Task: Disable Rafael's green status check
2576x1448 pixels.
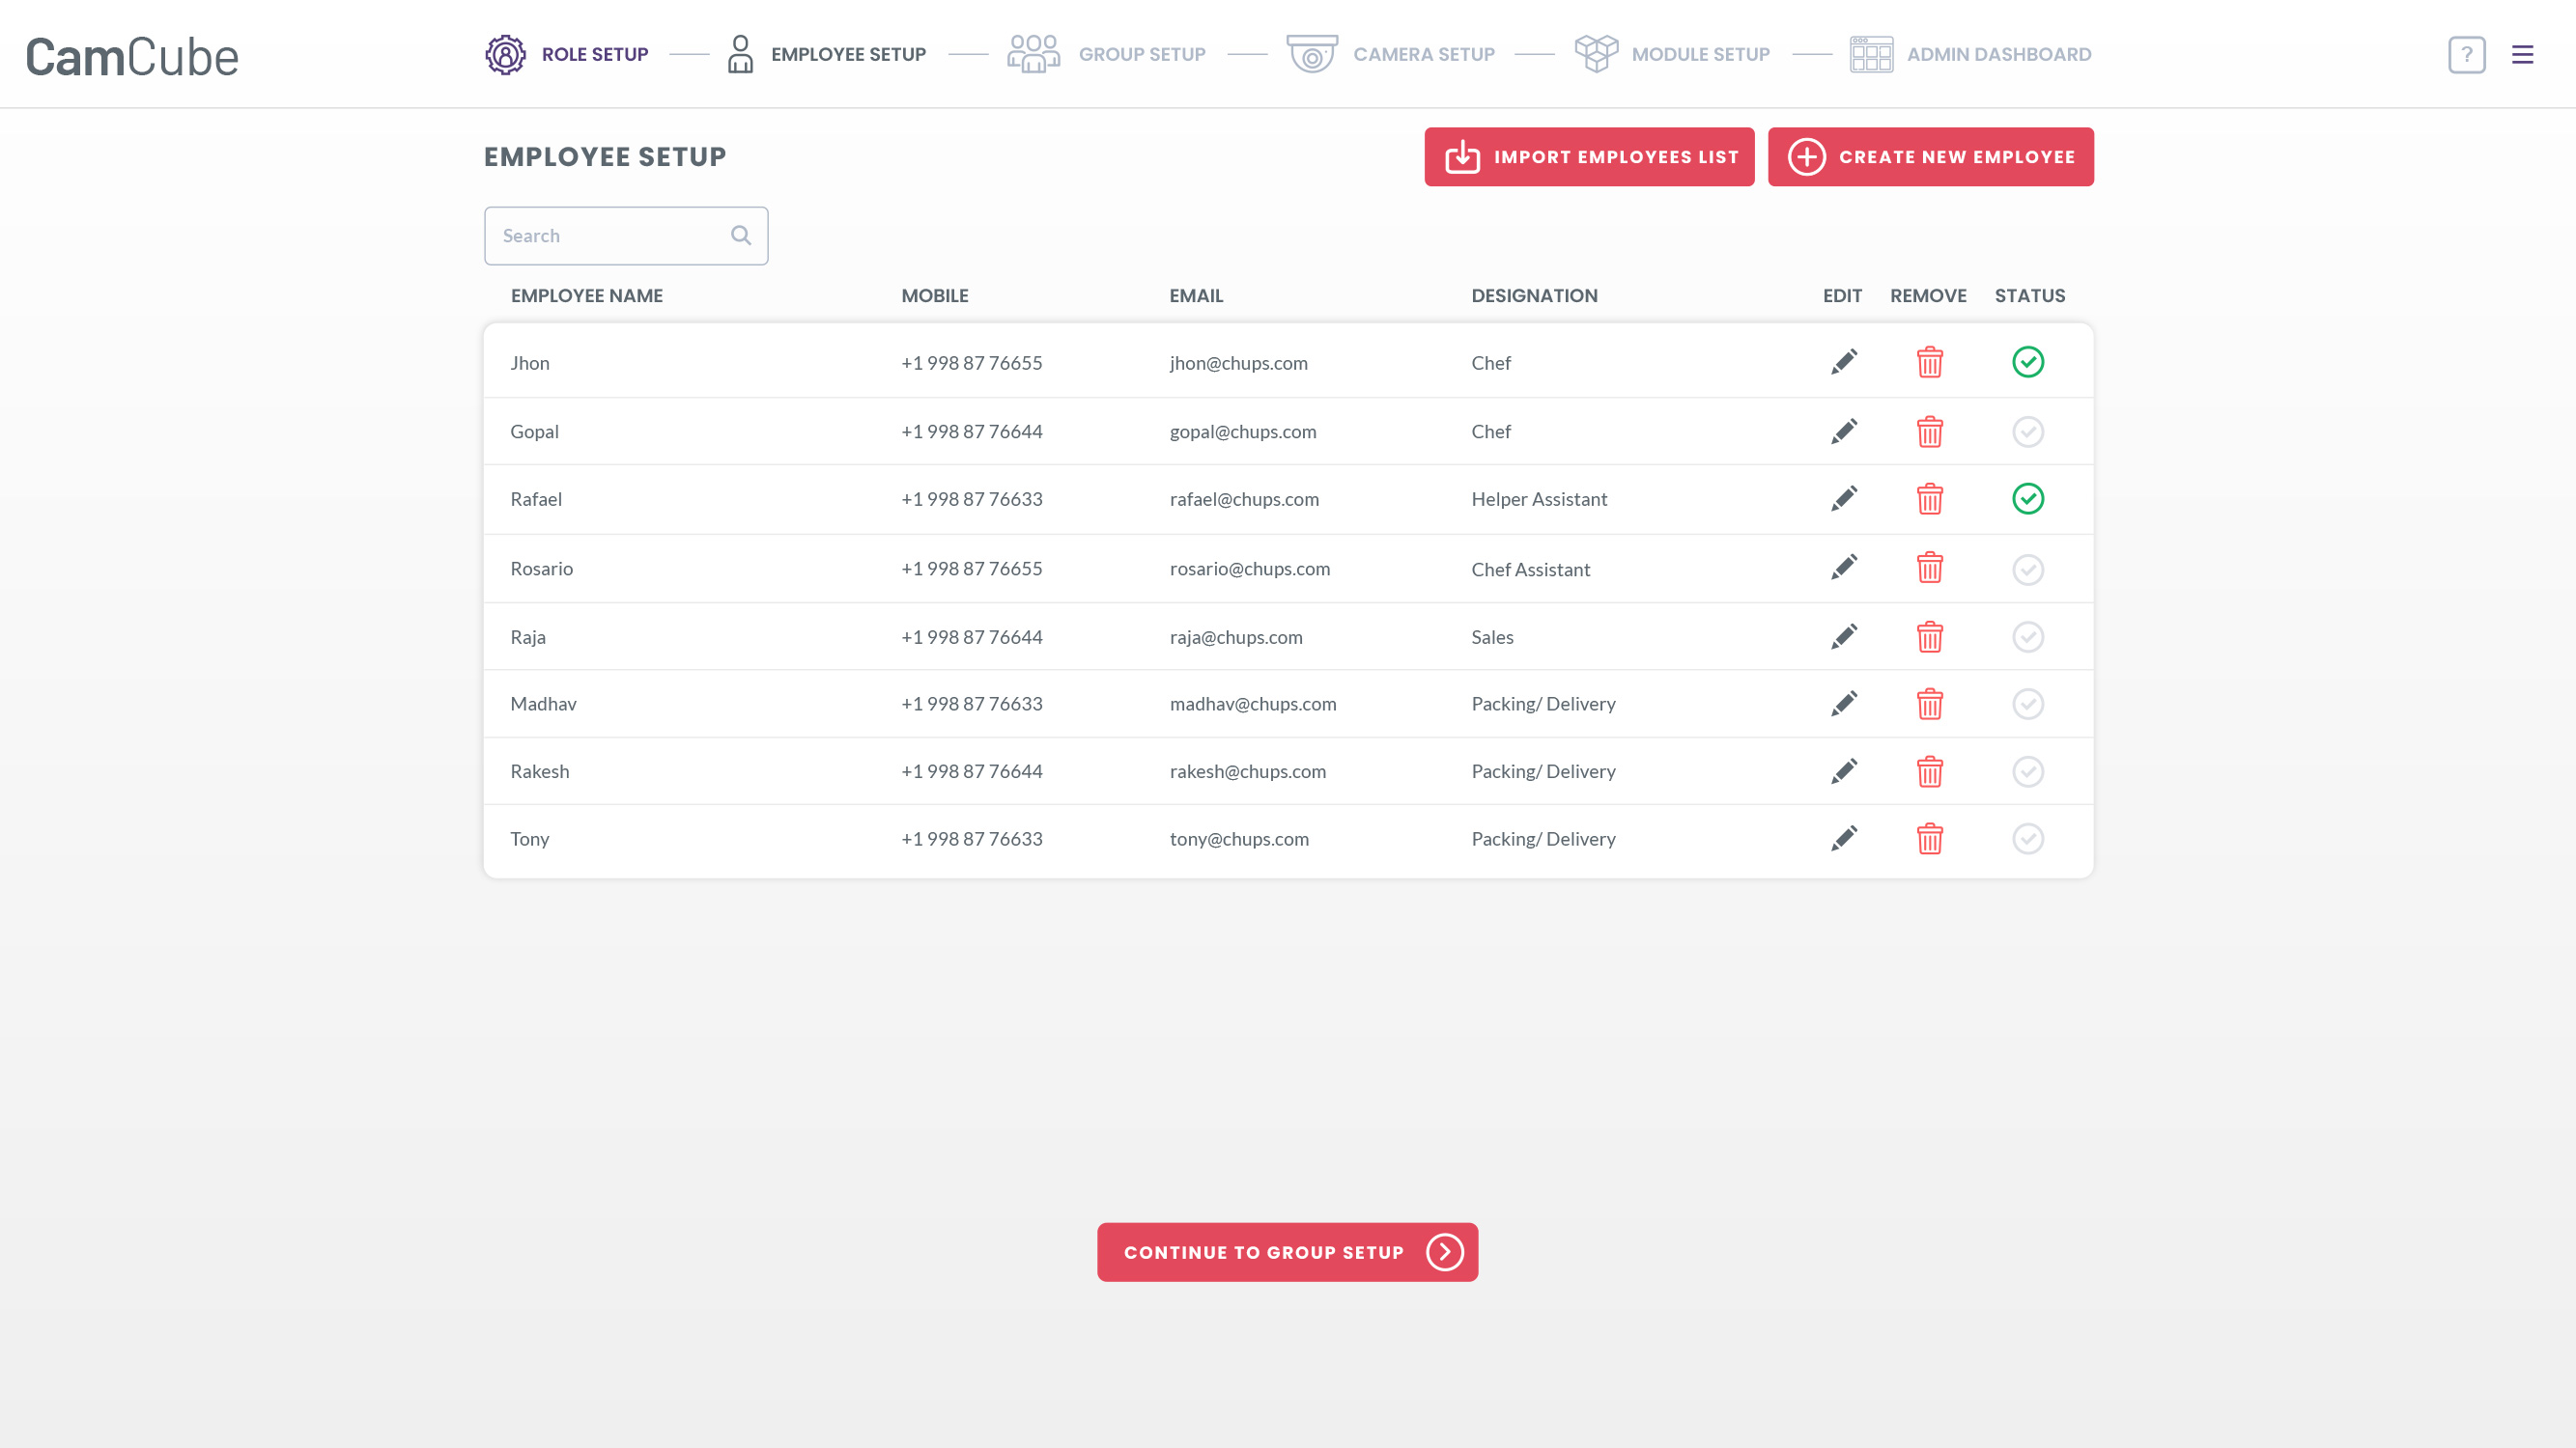Action: 2027,499
